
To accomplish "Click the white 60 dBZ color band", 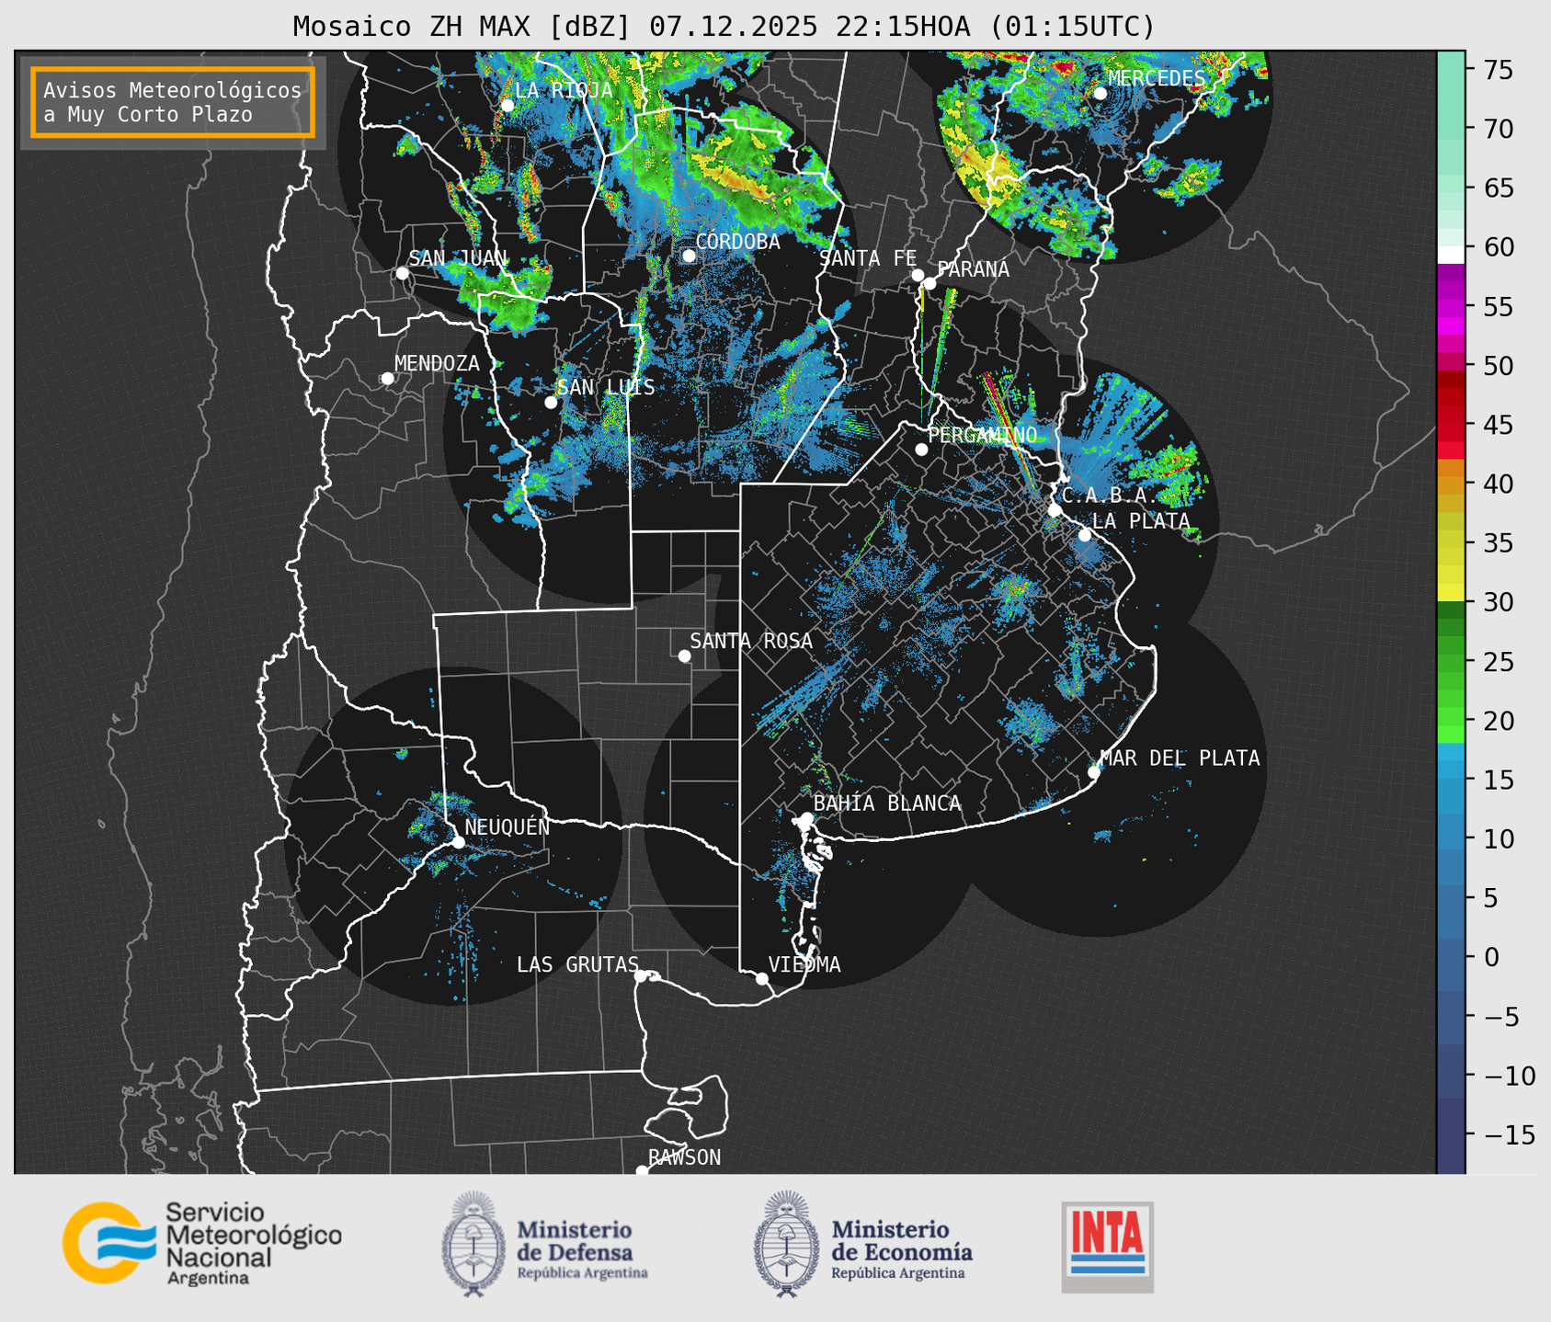I will click(x=1451, y=254).
